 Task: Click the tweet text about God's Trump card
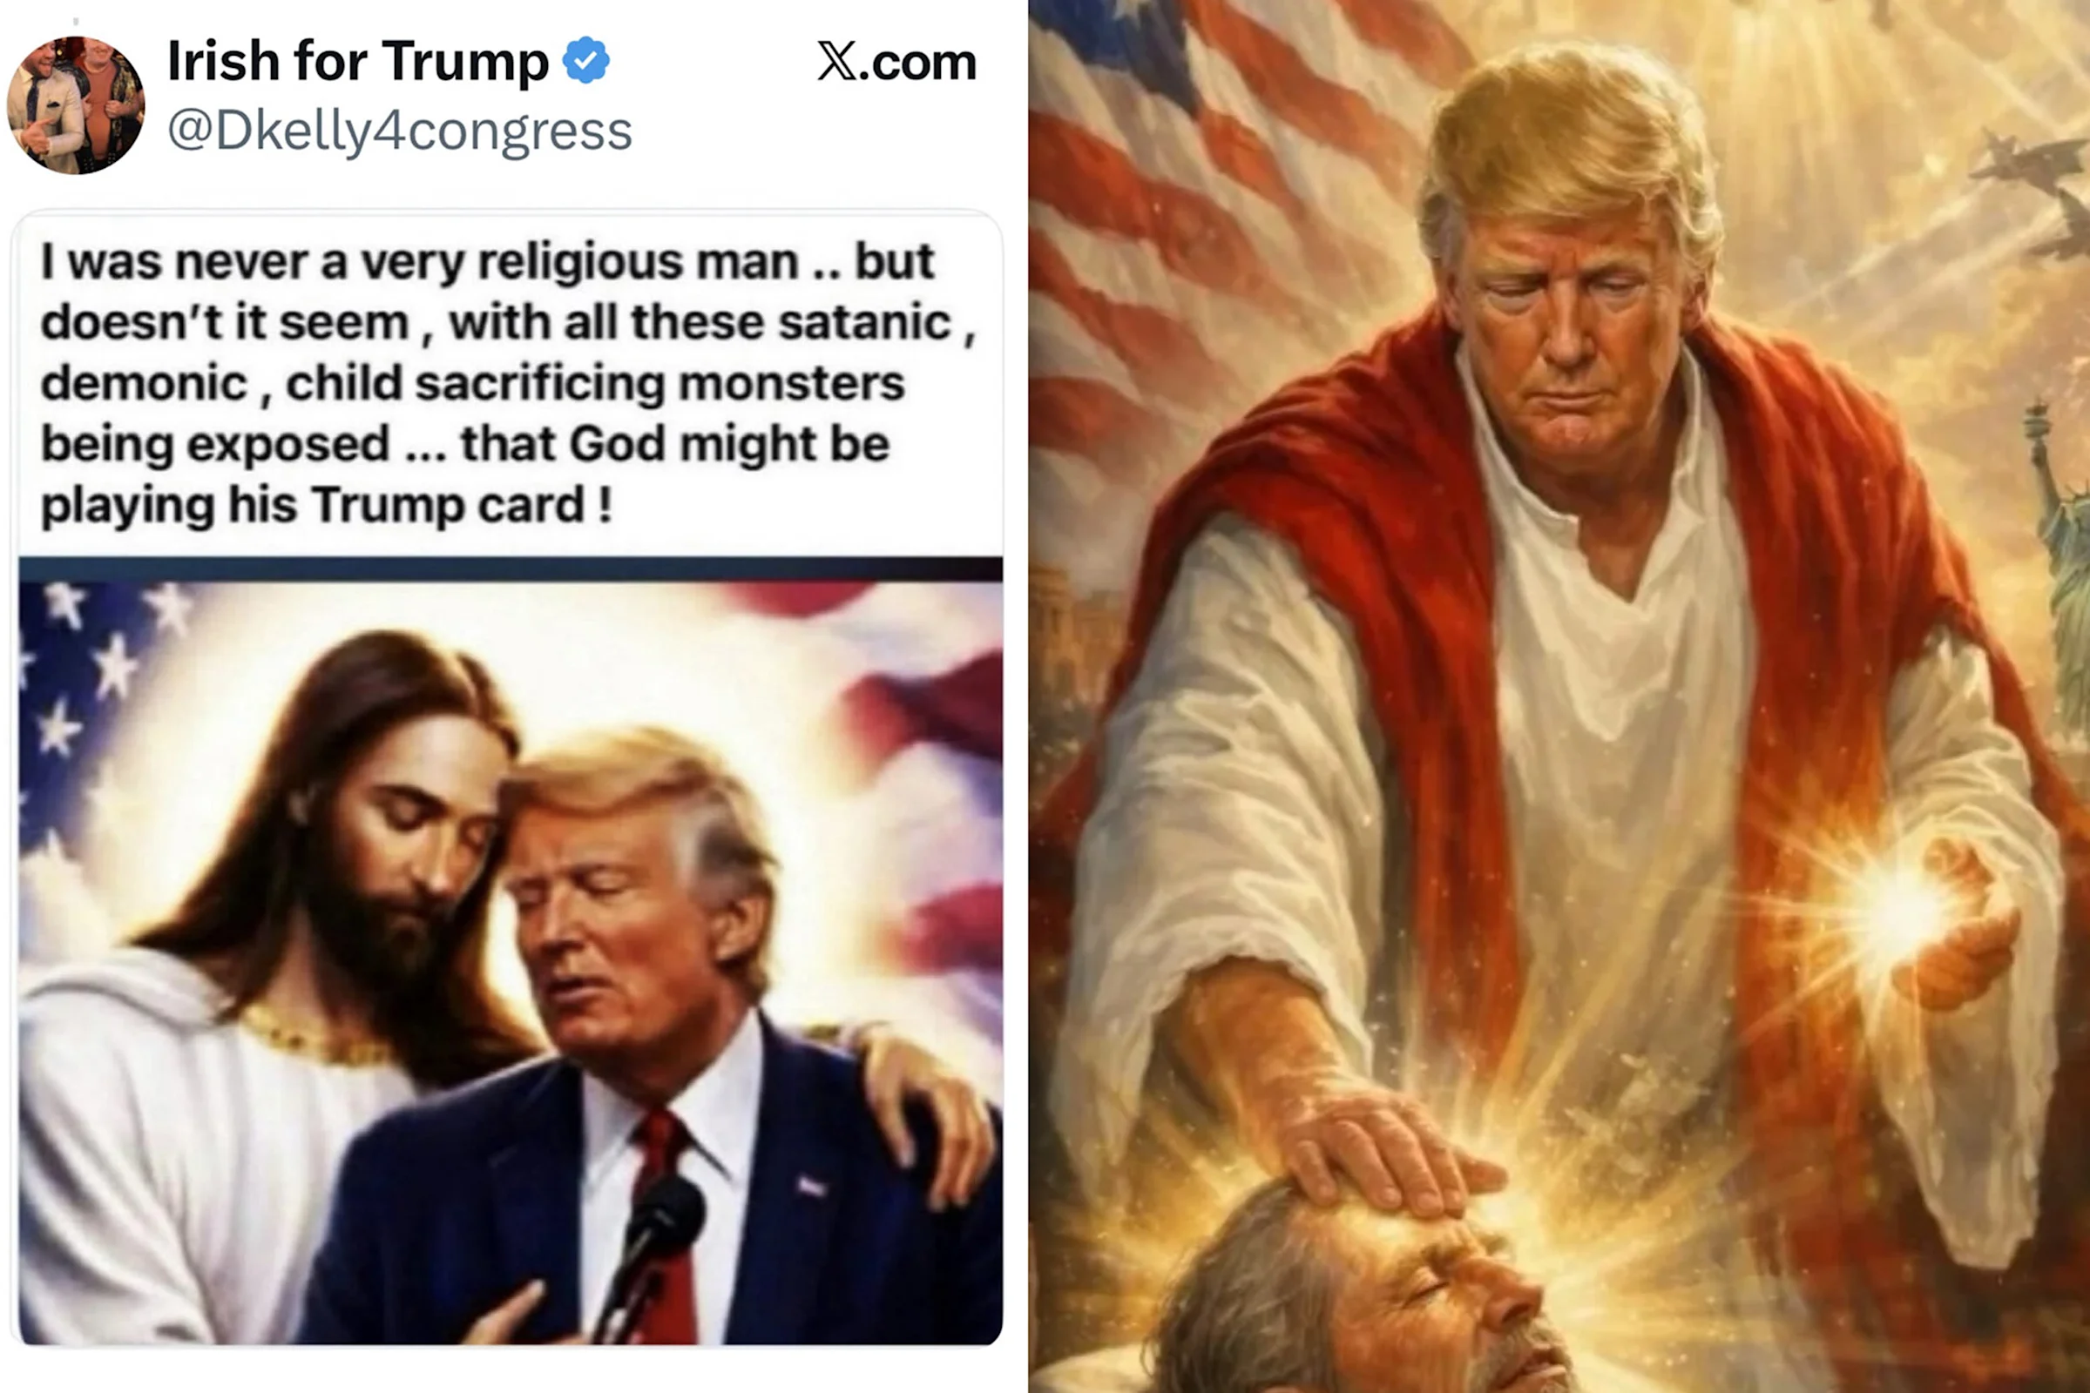[509, 384]
